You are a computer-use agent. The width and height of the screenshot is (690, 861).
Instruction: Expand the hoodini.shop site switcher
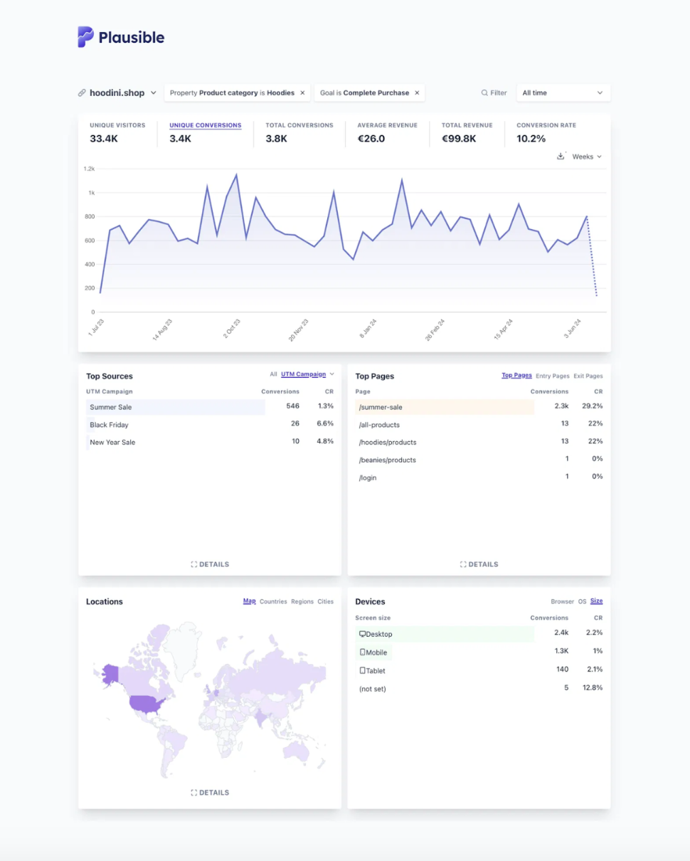pyautogui.click(x=153, y=93)
